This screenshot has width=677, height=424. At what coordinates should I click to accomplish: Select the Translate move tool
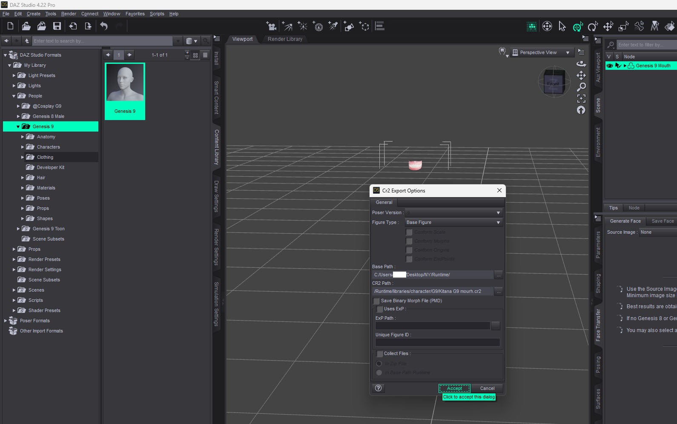[x=608, y=26]
